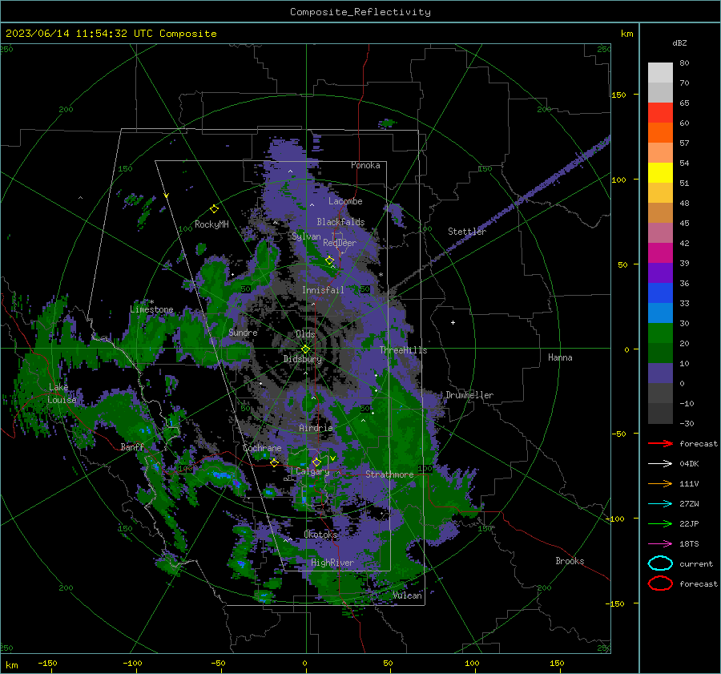This screenshot has width=721, height=674.
Task: Click the white asterisk above Limestone
Action: (152, 302)
